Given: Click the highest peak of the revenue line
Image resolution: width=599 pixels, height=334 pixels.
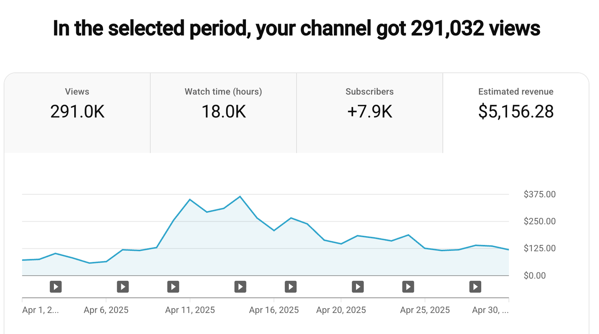Looking at the screenshot, I should (x=240, y=197).
